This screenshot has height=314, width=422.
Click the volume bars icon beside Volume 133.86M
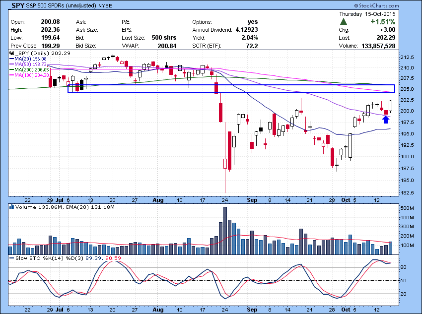(11, 207)
